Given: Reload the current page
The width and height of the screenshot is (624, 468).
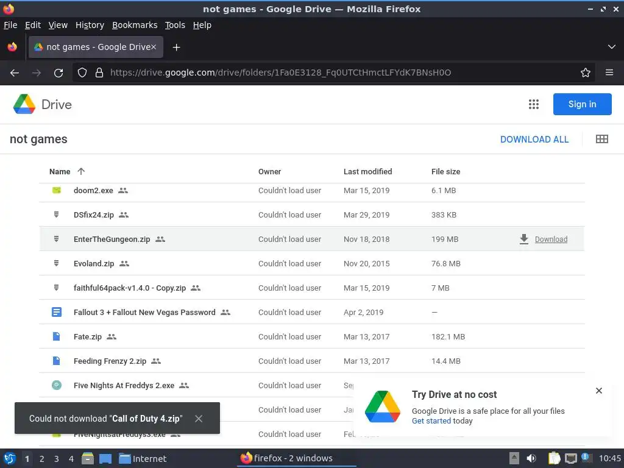Looking at the screenshot, I should 58,73.
